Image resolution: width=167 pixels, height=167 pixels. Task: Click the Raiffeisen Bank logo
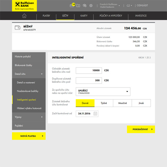tap(25, 6)
